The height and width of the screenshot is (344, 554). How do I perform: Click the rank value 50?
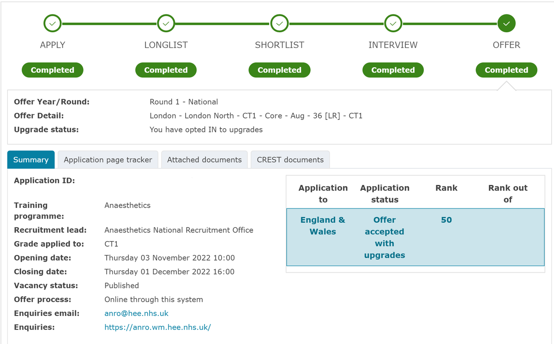[446, 220]
